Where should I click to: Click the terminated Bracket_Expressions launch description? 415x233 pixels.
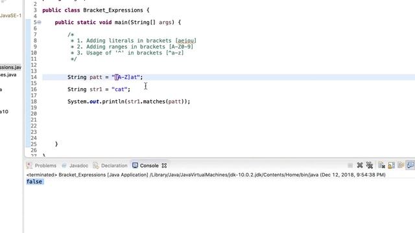[206, 175]
